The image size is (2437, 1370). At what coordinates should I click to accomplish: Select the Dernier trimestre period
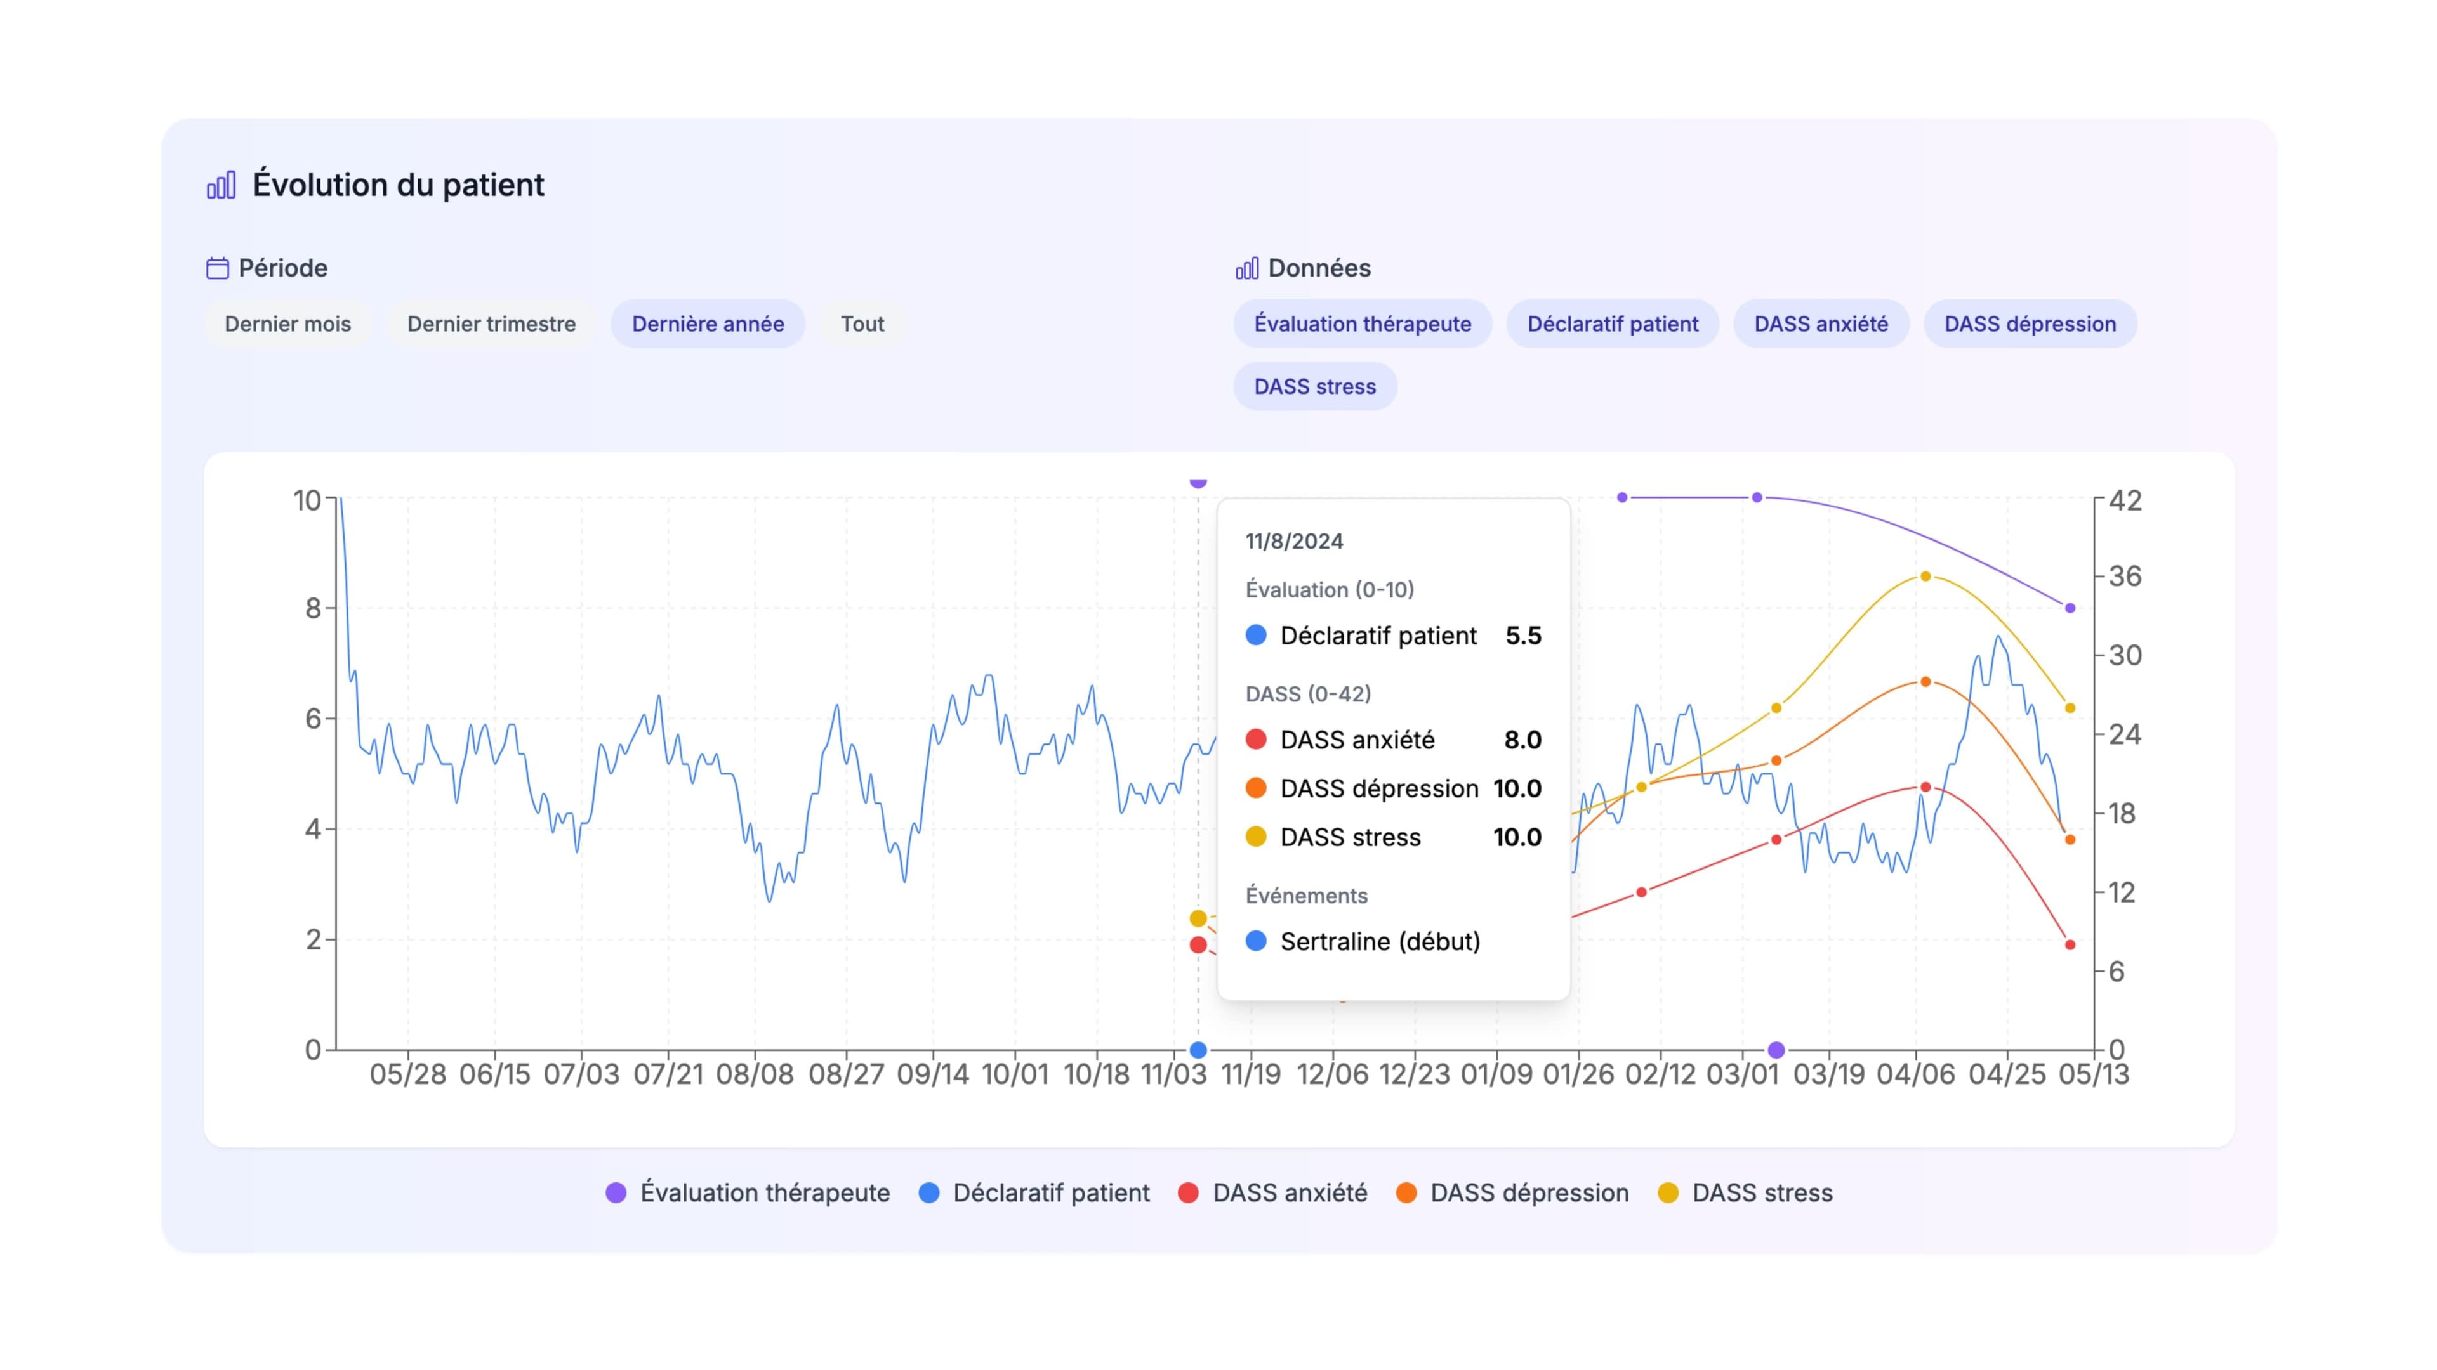(x=491, y=324)
